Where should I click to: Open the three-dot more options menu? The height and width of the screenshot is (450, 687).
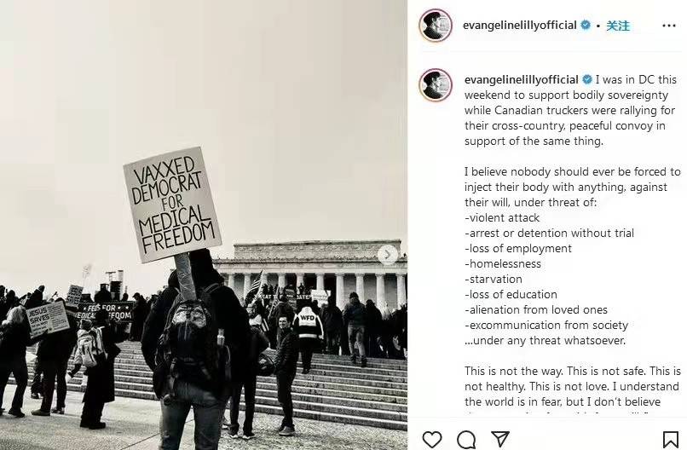668,26
